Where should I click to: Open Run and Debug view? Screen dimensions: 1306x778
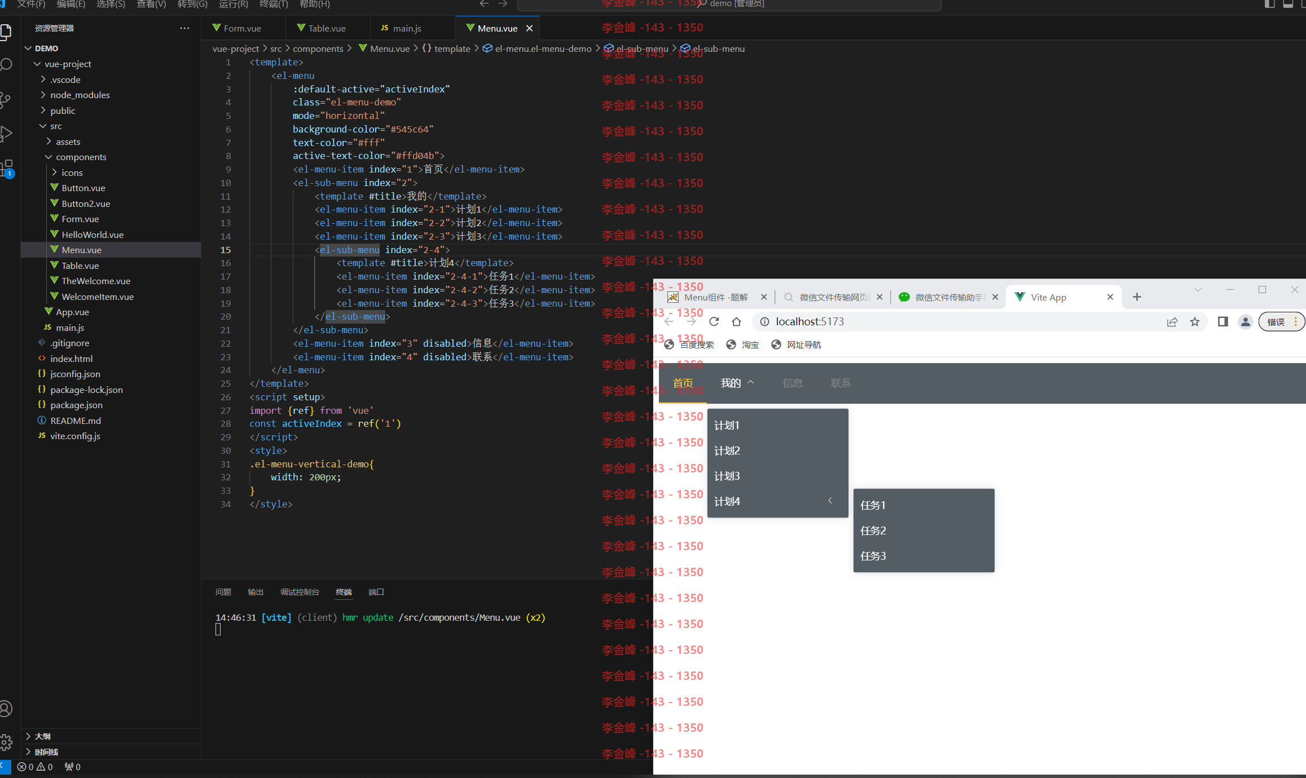[6, 134]
